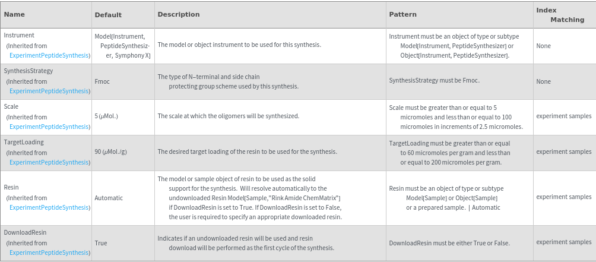596x262 pixels.
Task: Select the Automatic default for Resin
Action: 109,198
